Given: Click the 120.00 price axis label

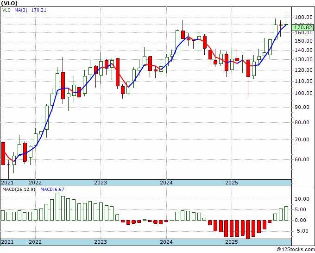Looking at the screenshot, I should click(303, 70).
